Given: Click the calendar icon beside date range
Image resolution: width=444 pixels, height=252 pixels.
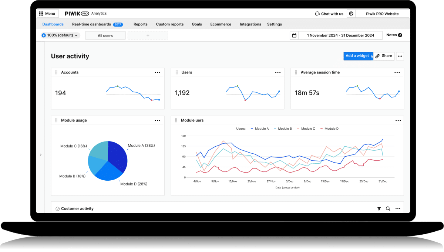Looking at the screenshot, I should point(294,35).
